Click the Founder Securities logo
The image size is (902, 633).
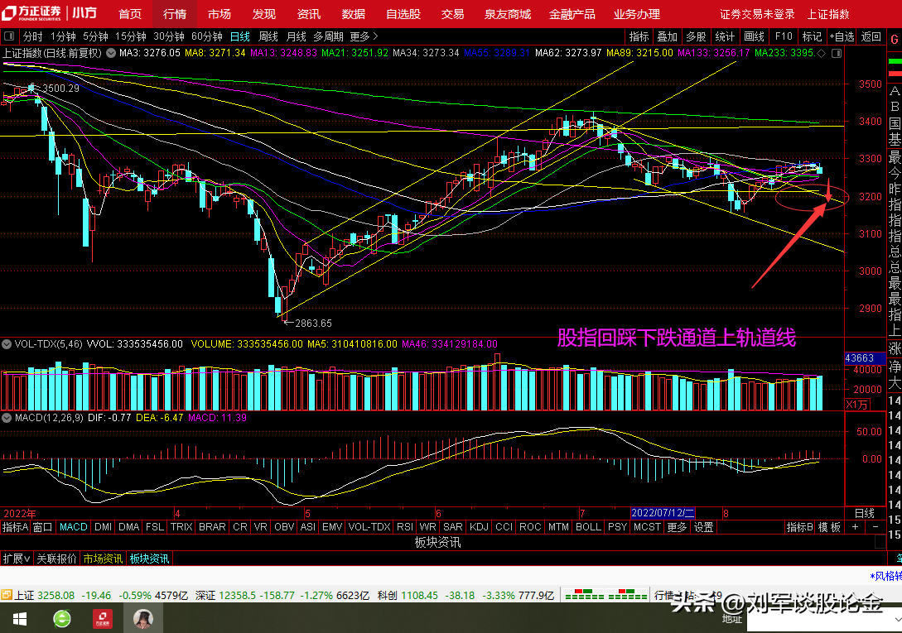31,13
